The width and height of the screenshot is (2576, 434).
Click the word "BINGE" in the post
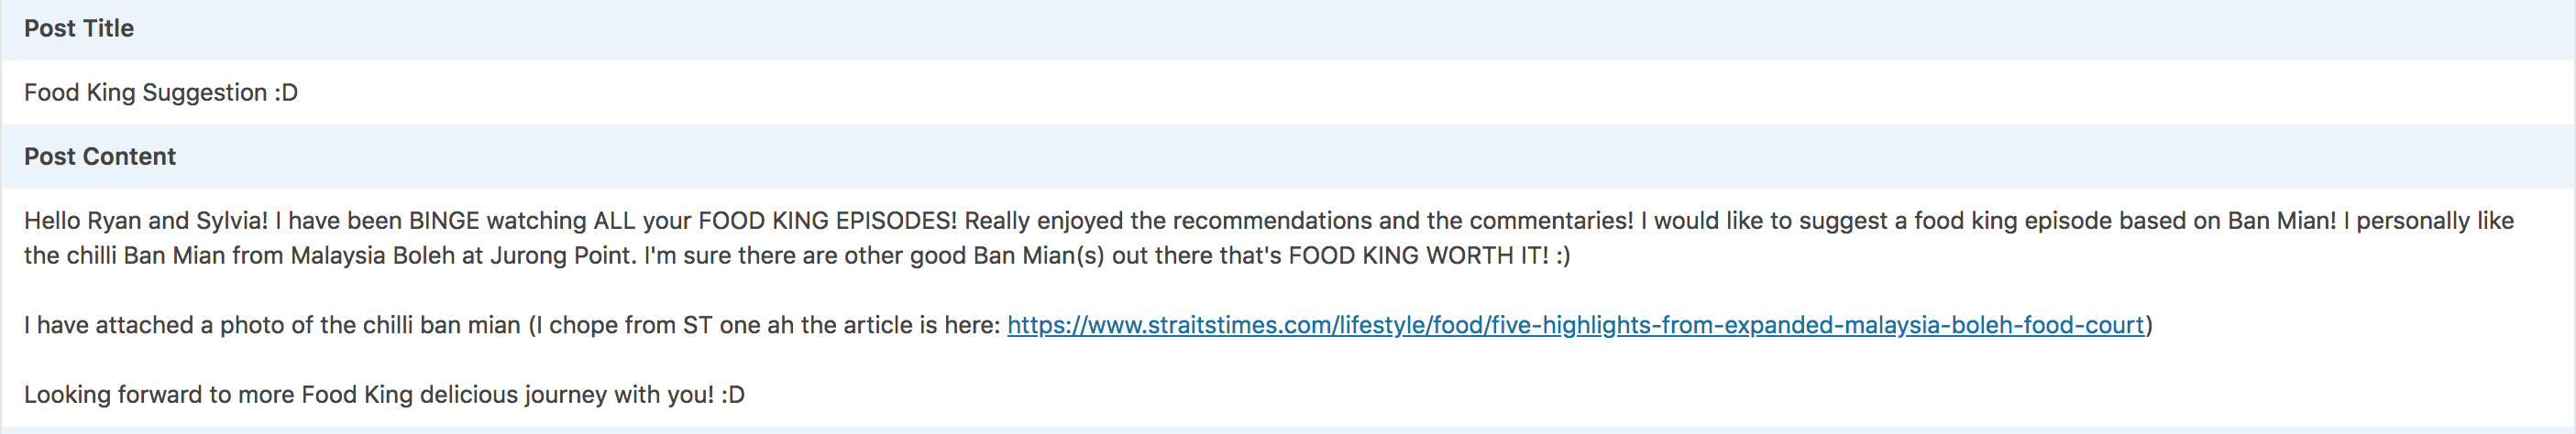coord(444,221)
